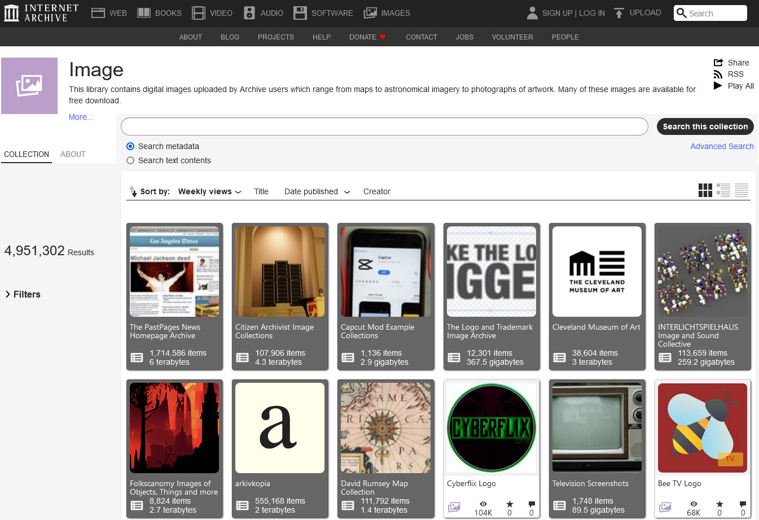
Task: Switch to the COLLECTION tab
Action: [27, 154]
